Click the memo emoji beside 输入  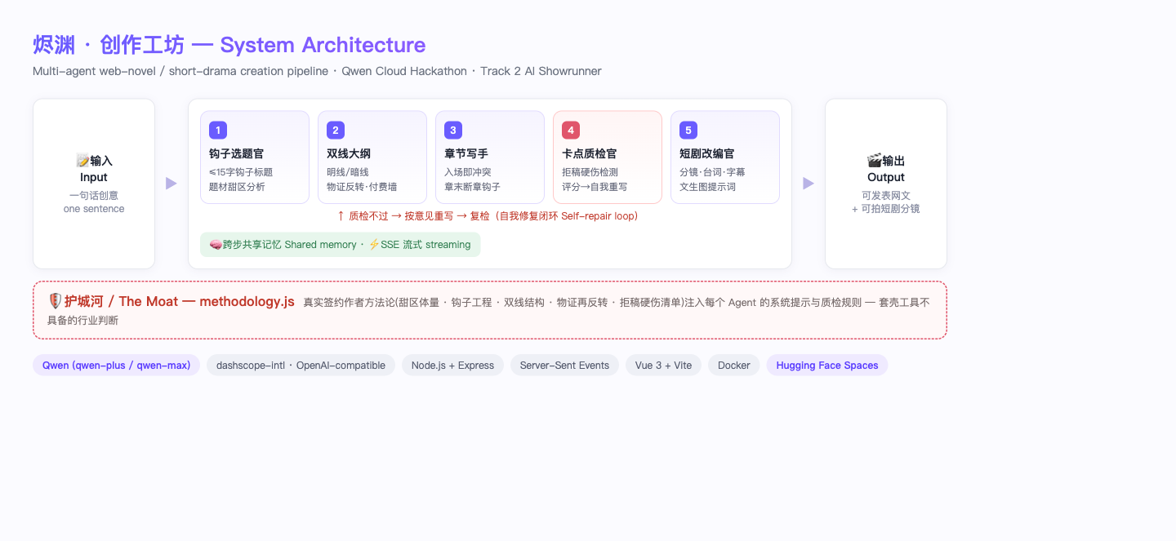click(82, 161)
